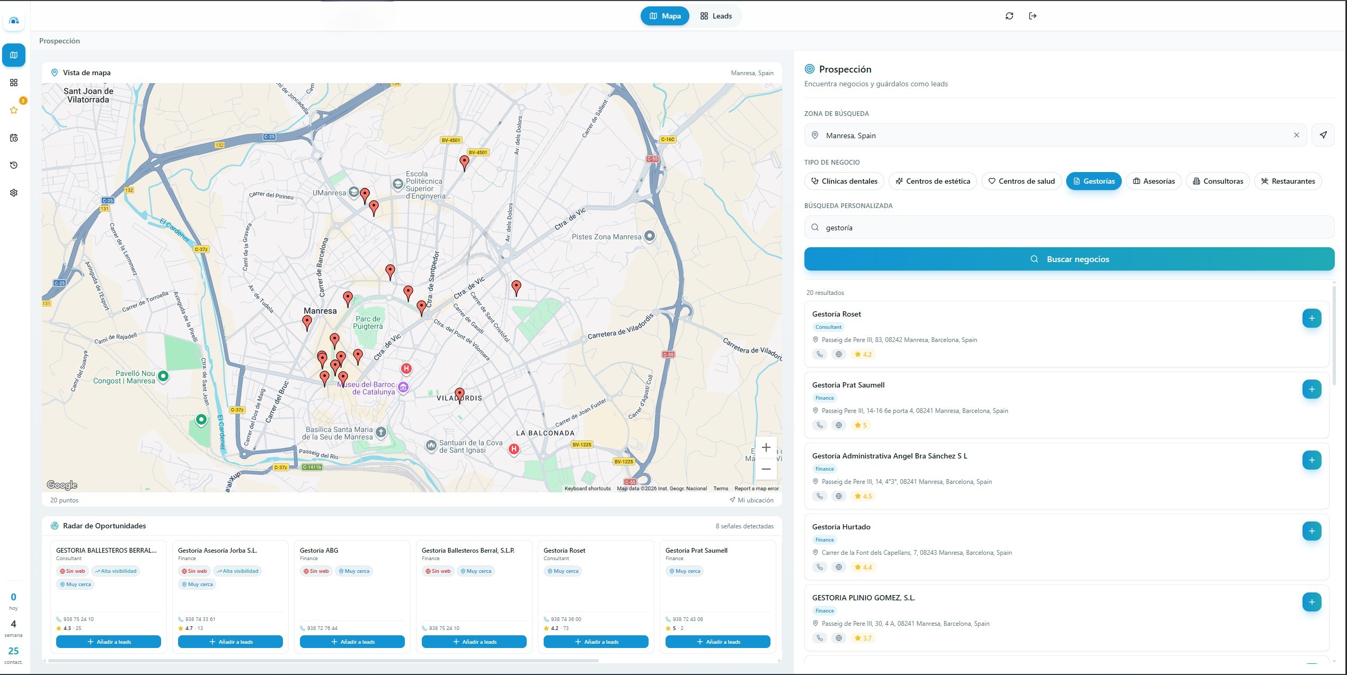Open settings via the gear icon
Screen dimensions: 1347x675
[x=14, y=192]
